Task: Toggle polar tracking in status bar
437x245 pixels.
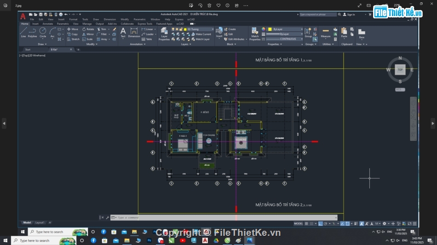Action: (326, 223)
